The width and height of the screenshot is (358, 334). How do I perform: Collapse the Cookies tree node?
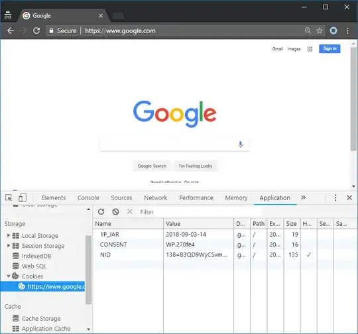tap(8, 276)
